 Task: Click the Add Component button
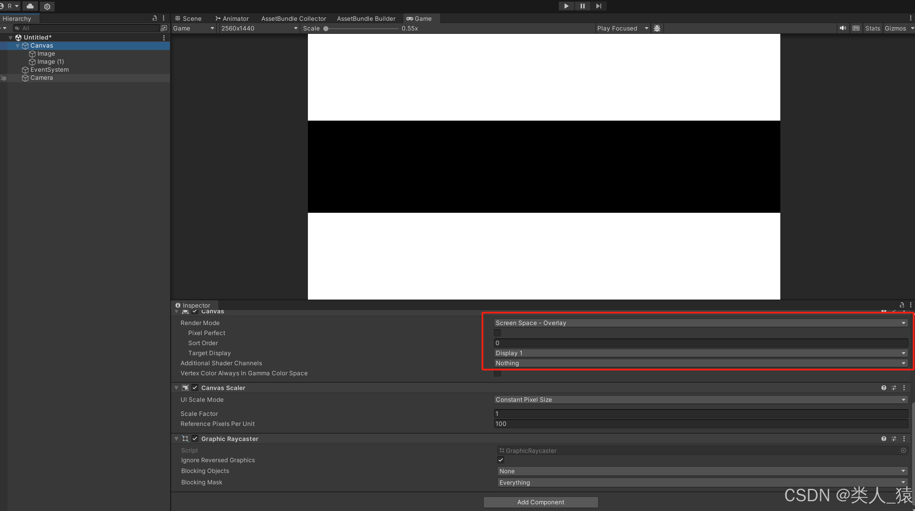[x=540, y=502]
